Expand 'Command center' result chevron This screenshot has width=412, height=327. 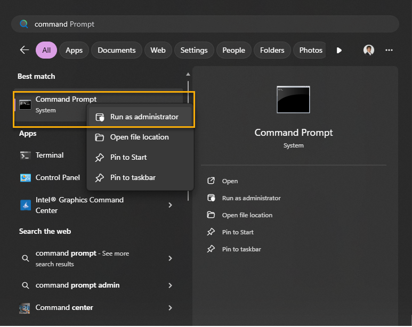(170, 308)
